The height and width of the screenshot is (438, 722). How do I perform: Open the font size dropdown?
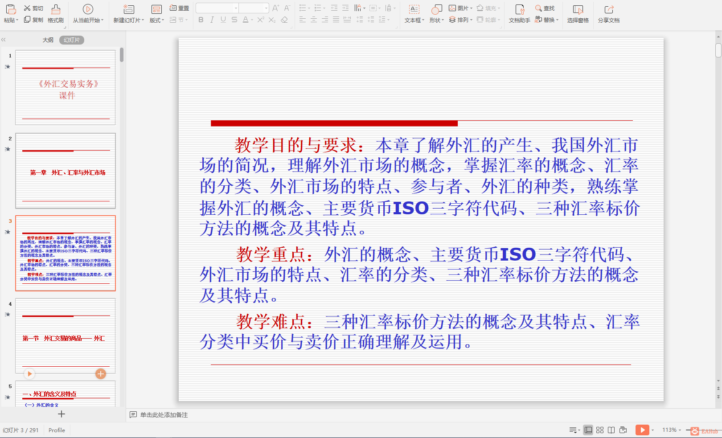[266, 8]
